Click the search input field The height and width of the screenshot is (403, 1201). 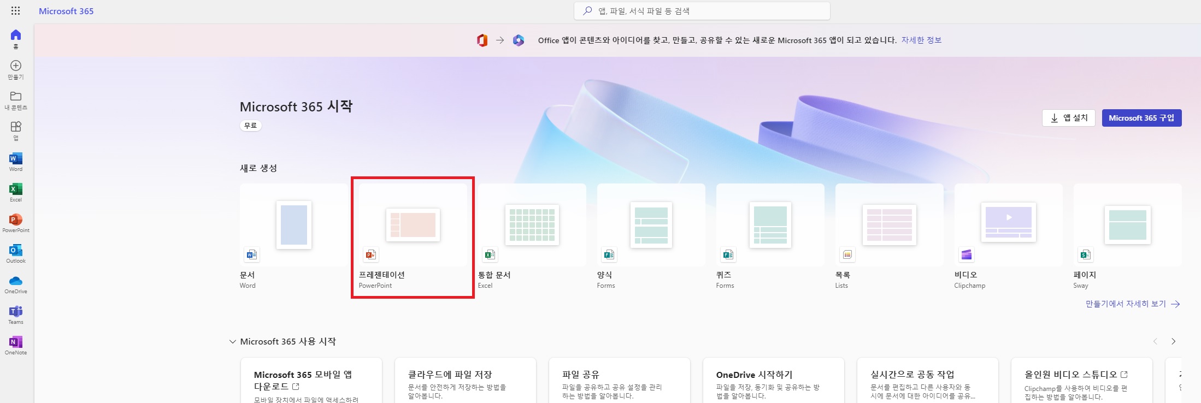(702, 11)
